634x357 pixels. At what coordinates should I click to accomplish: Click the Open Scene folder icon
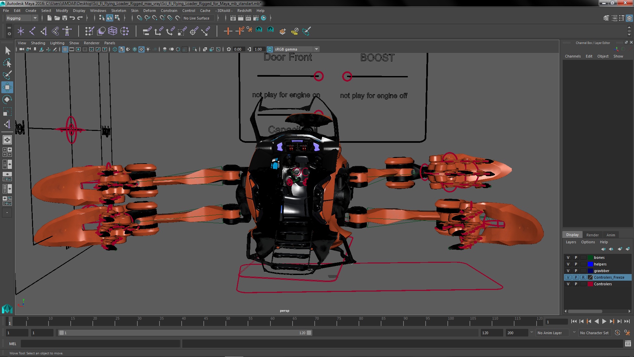click(57, 18)
